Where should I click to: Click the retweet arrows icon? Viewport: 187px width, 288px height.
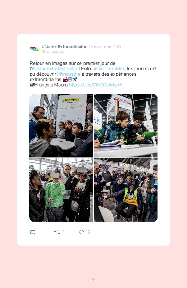pyautogui.click(x=57, y=232)
